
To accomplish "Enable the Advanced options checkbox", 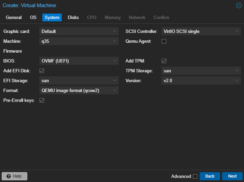I will point(195,176).
